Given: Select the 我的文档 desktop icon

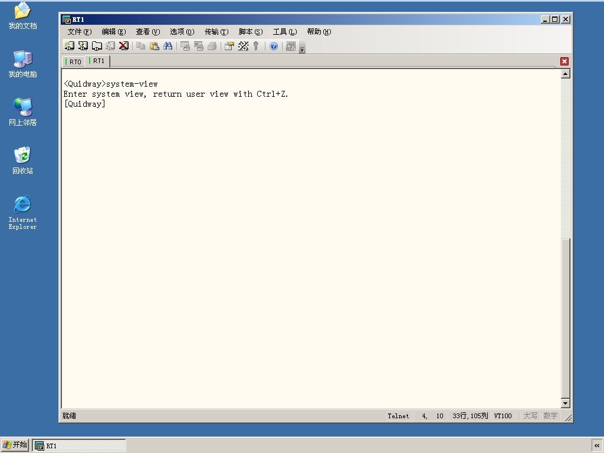Looking at the screenshot, I should (23, 16).
